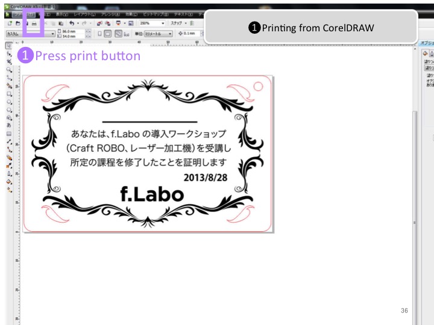Set page to portrait orientation

(x=99, y=34)
